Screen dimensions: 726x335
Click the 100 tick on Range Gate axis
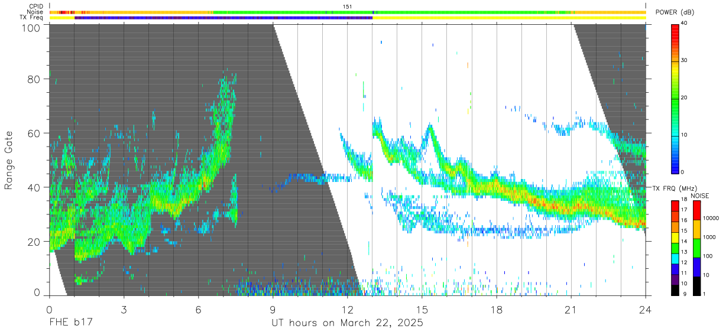pyautogui.click(x=32, y=27)
